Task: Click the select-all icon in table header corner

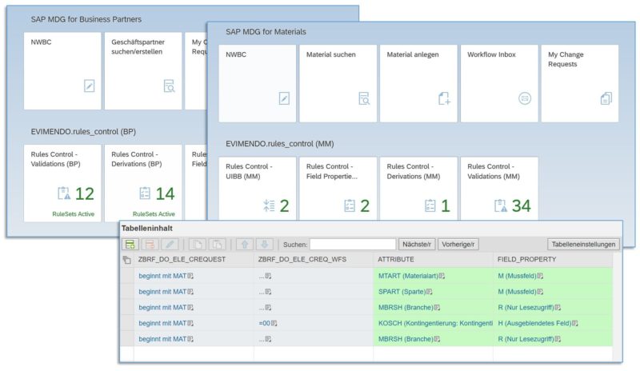Action: [x=127, y=260]
